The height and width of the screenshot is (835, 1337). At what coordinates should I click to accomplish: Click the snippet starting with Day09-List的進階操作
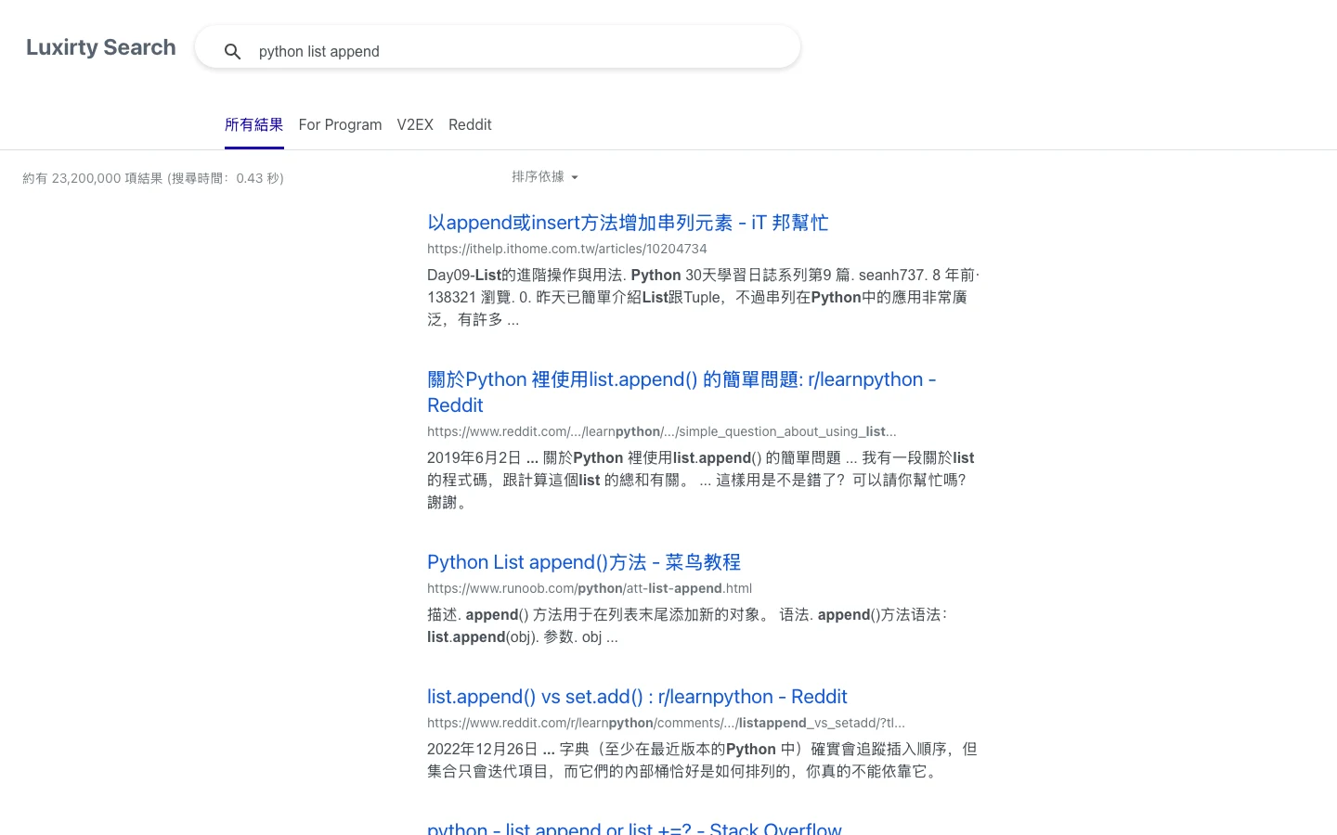point(704,297)
